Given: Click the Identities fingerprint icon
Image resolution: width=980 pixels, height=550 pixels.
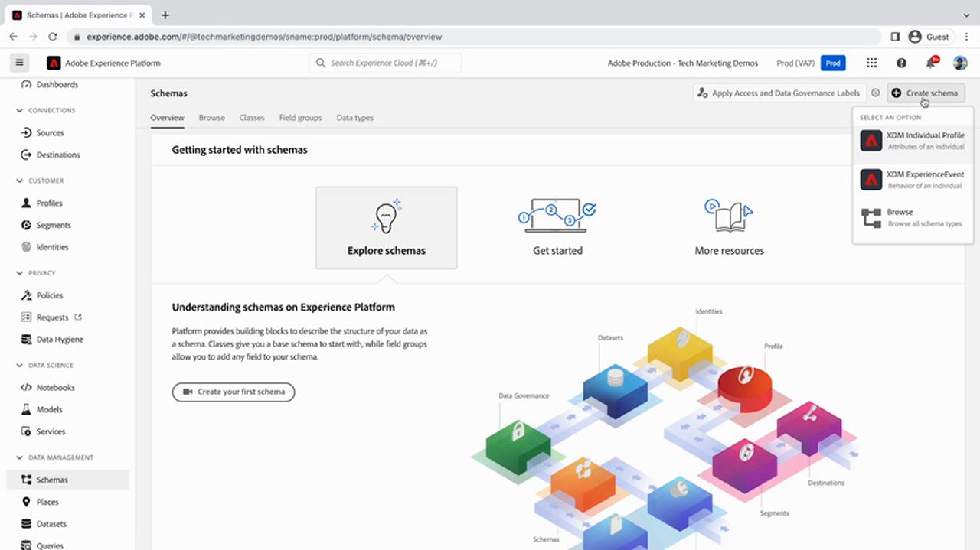Looking at the screenshot, I should (x=26, y=247).
